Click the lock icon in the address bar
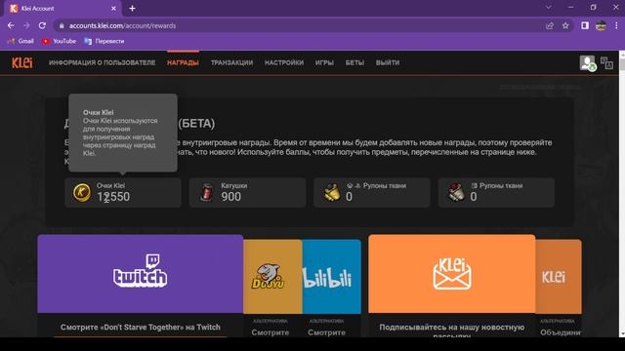This screenshot has height=351, width=625. 61,26
